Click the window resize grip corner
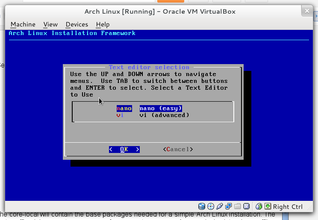Image resolution: width=318 pixels, height=220 pixels. [310, 208]
